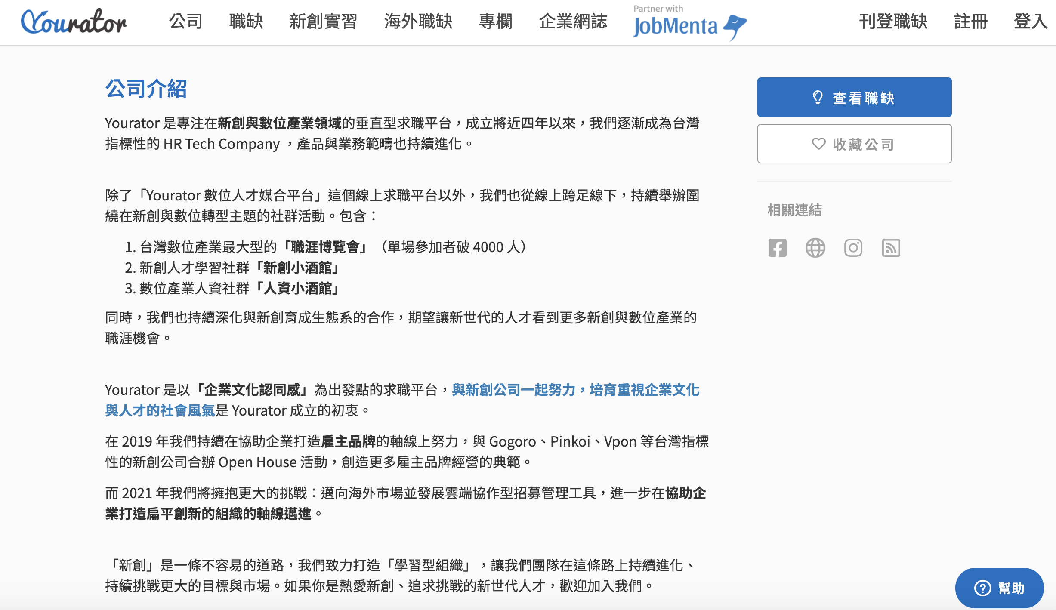Select 海外職缺 in the top menu
The width and height of the screenshot is (1056, 610).
tap(418, 21)
